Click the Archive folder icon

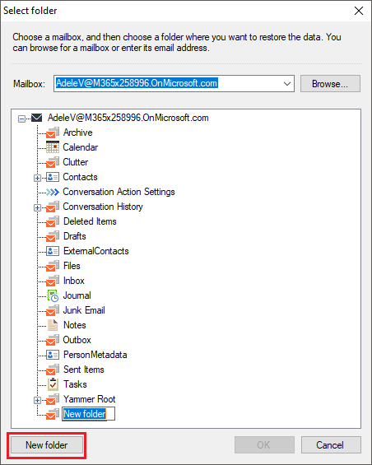pyautogui.click(x=53, y=133)
